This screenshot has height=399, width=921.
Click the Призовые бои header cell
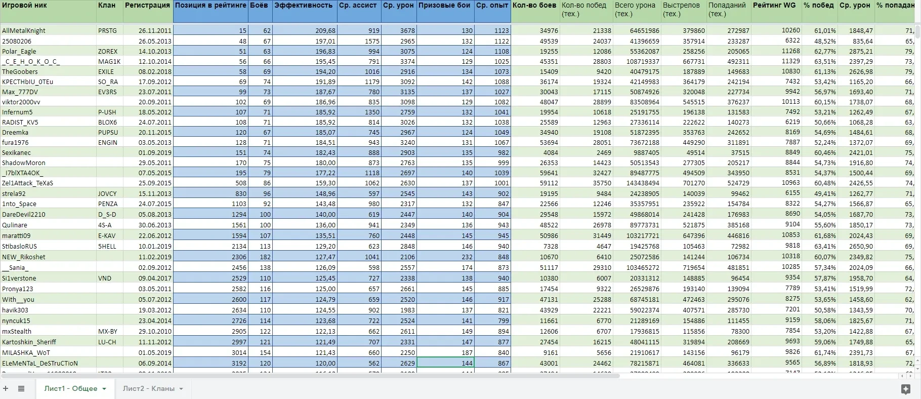(445, 11)
